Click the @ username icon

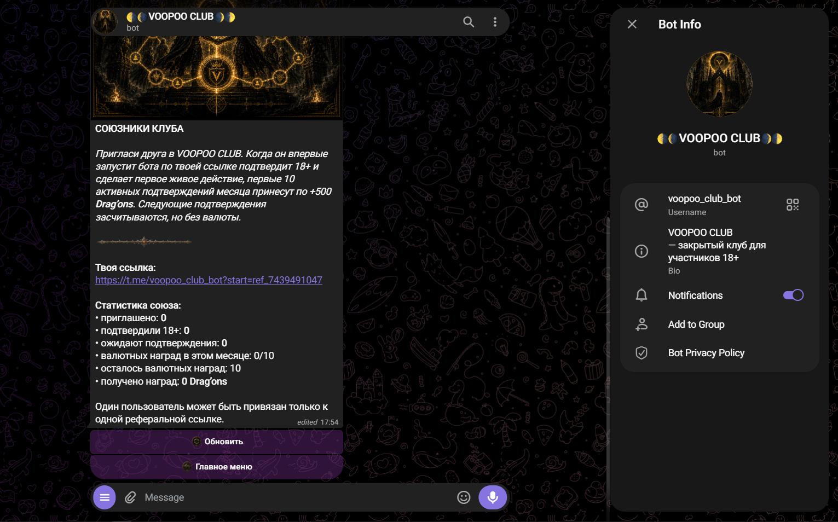tap(641, 205)
